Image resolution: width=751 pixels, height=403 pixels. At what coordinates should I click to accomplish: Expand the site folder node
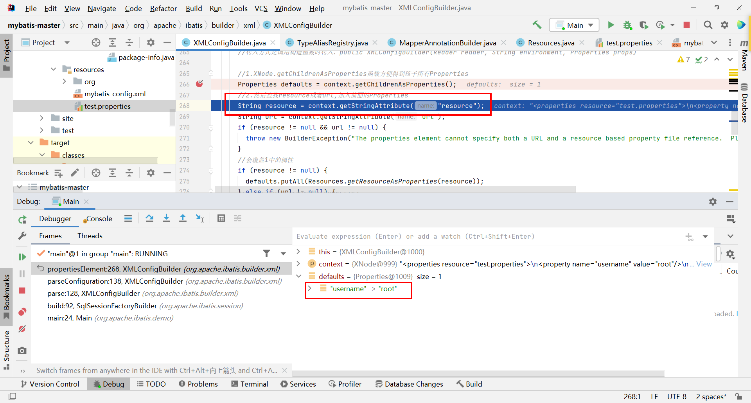point(42,118)
